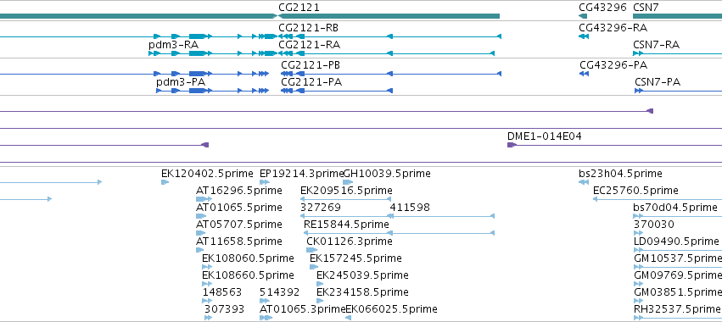Click the CG43296-RA transcript label
The image size is (722, 322).
[613, 28]
